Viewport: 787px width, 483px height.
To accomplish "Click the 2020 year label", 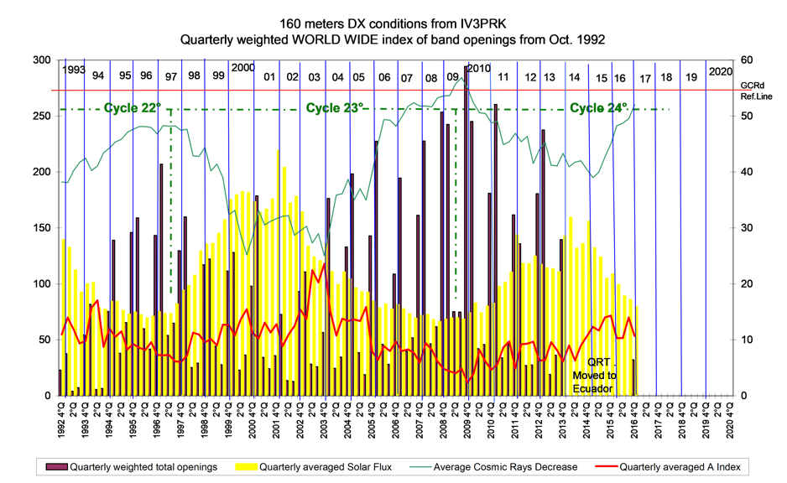I will (720, 71).
